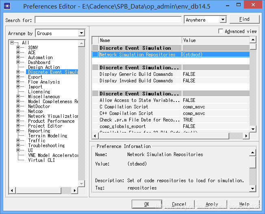Click the Name column header

pos(140,40)
